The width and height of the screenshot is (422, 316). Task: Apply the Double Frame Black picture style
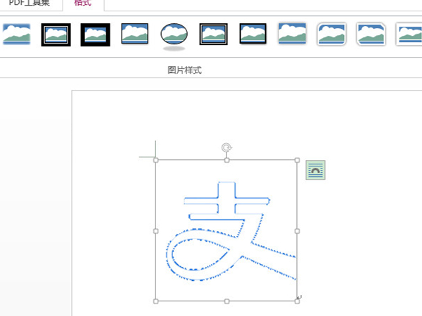click(56, 34)
